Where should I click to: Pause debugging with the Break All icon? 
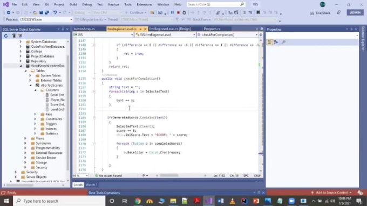coord(172,12)
